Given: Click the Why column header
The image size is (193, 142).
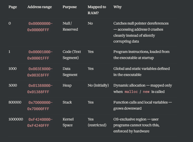Looking at the screenshot, I should (x=118, y=7).
